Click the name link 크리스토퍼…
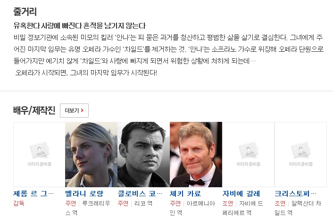The width and height of the screenshot is (333, 223). pyautogui.click(x=295, y=193)
